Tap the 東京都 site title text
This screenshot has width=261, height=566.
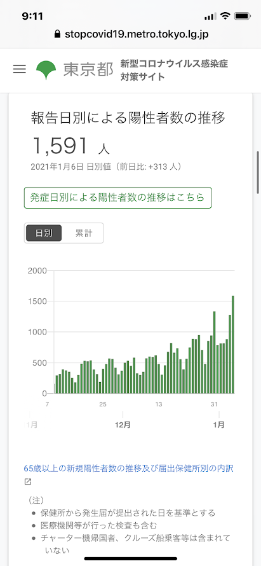pyautogui.click(x=88, y=70)
